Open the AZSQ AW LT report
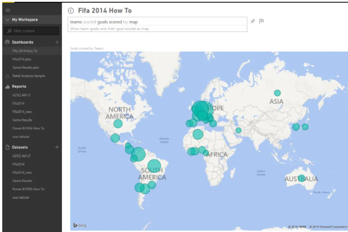Screen dimensions: 348x232 point(22,95)
